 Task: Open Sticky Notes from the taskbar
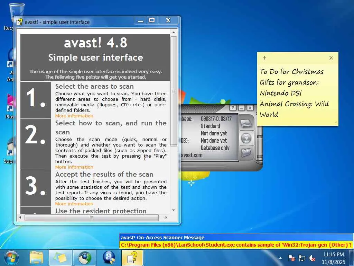click(60, 258)
